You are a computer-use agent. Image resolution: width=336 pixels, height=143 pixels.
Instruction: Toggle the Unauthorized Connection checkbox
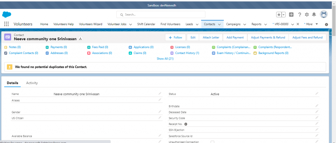tap(212, 142)
